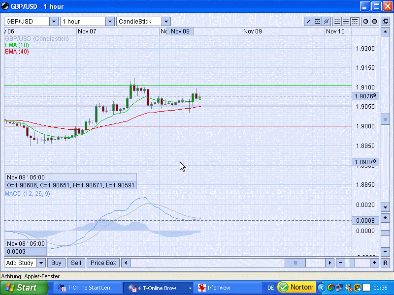Expand hidden tray icons with blue arrow
This screenshot has height=295, width=394.
pyautogui.click(x=321, y=288)
